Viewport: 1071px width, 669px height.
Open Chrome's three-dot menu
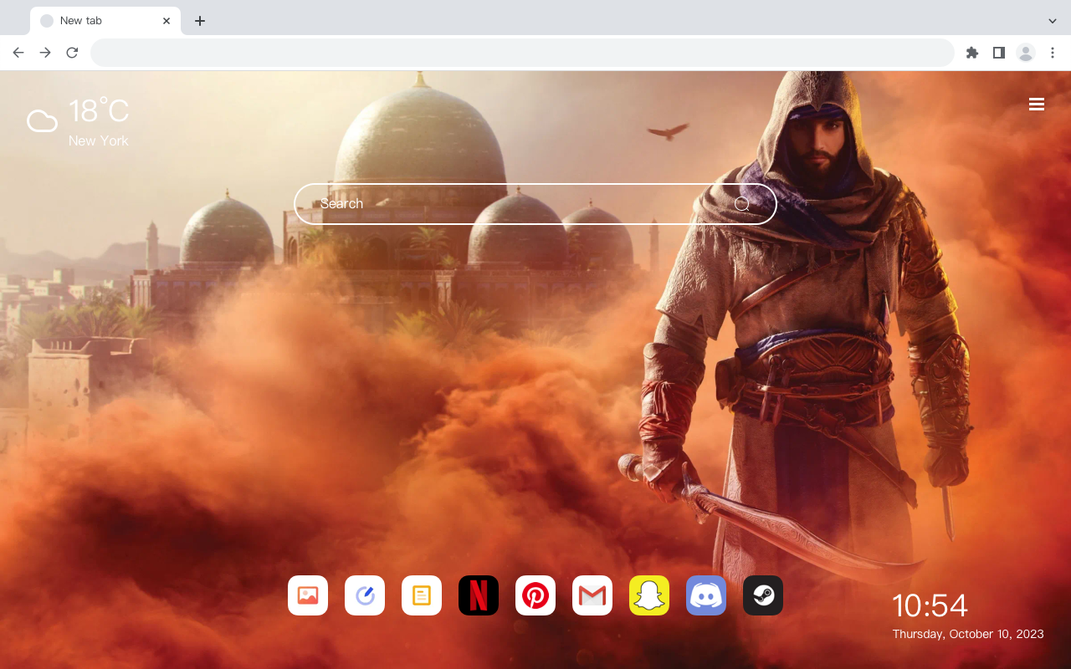click(1053, 53)
